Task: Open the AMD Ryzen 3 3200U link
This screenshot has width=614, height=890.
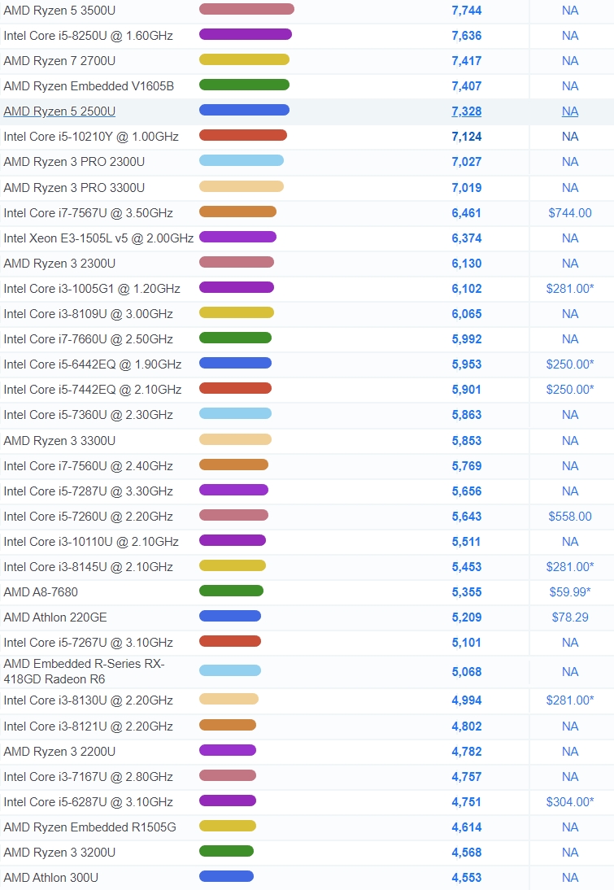Action: coord(59,853)
